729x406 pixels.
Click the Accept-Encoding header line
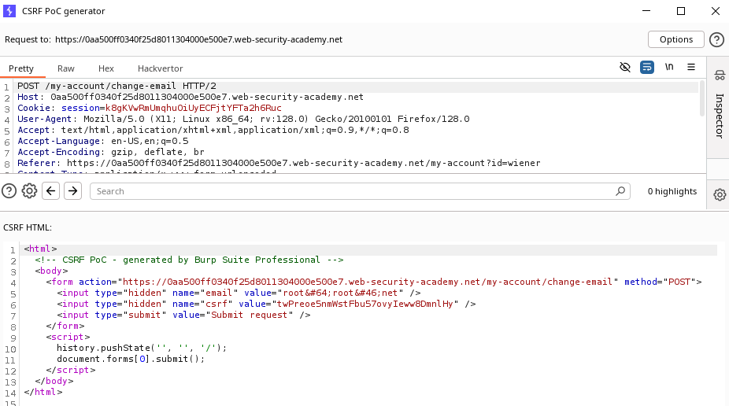pos(111,152)
